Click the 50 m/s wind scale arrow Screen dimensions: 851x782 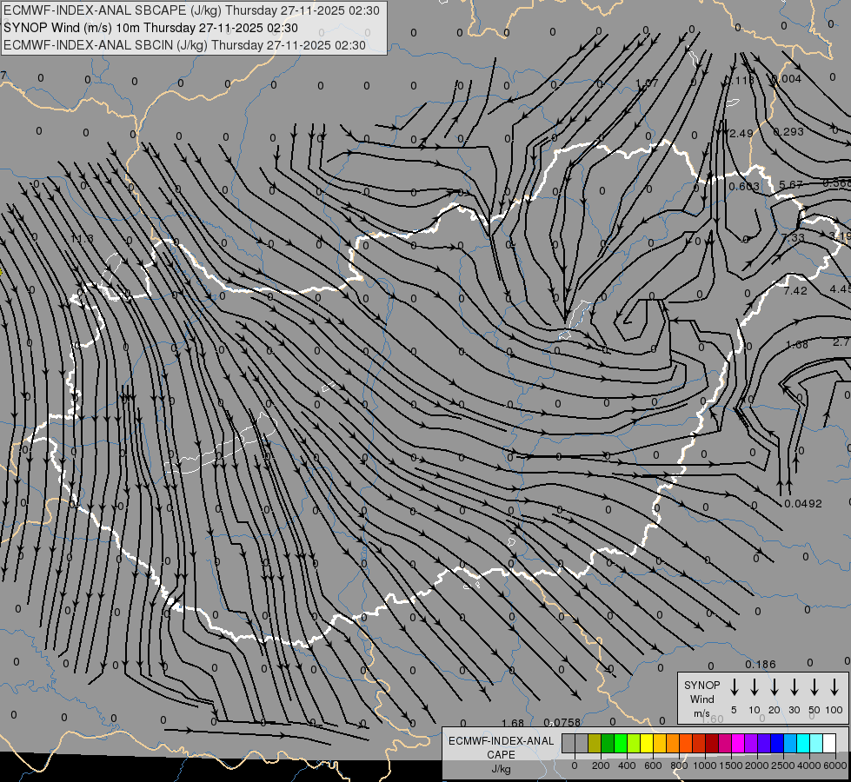click(814, 687)
